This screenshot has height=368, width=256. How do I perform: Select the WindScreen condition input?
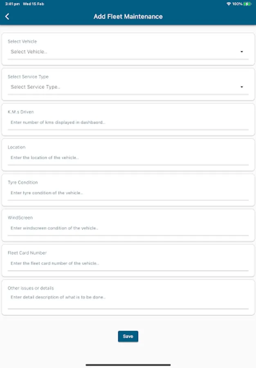click(x=128, y=228)
